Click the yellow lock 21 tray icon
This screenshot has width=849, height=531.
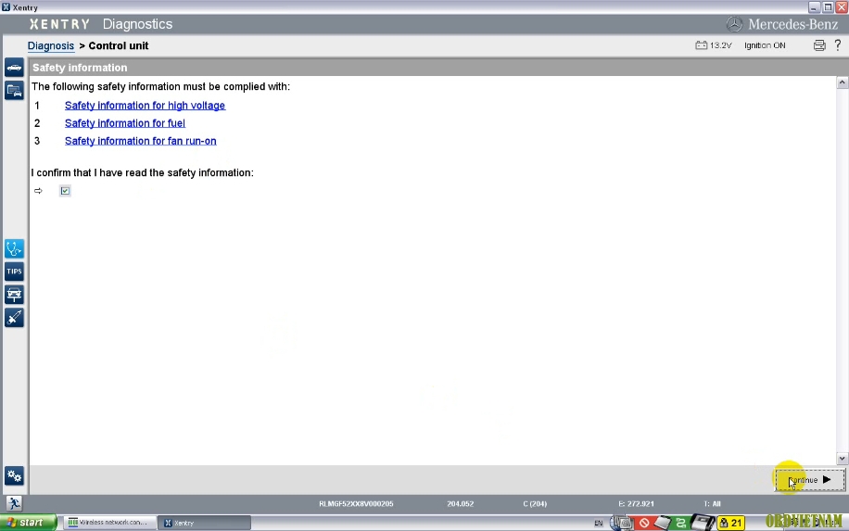point(730,523)
